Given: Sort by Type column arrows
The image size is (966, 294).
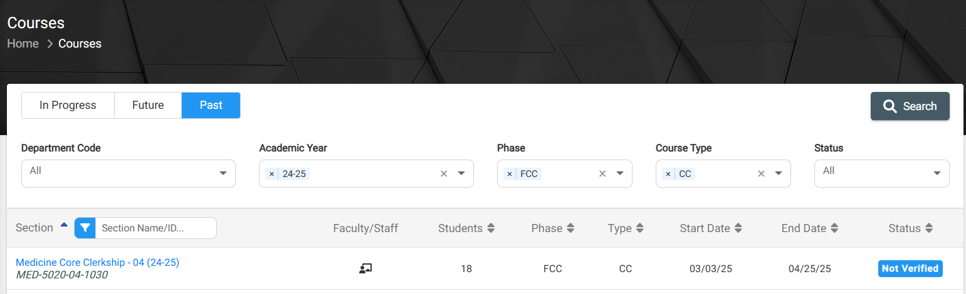Looking at the screenshot, I should (639, 228).
